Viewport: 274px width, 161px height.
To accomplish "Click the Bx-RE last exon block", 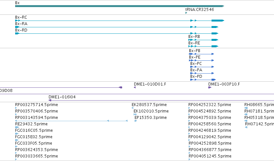I will click(215, 46).
